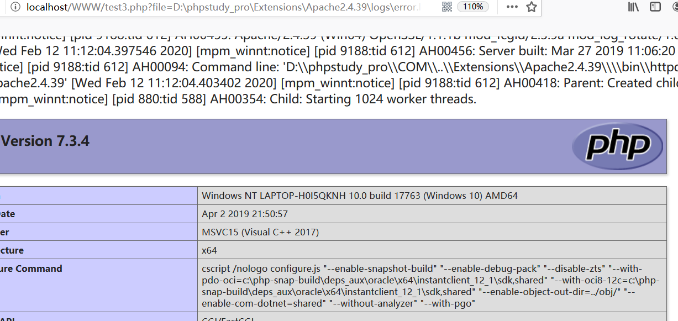Screen dimensions: 678x321
Task: Click the cscript configure command value cell
Action: point(432,286)
